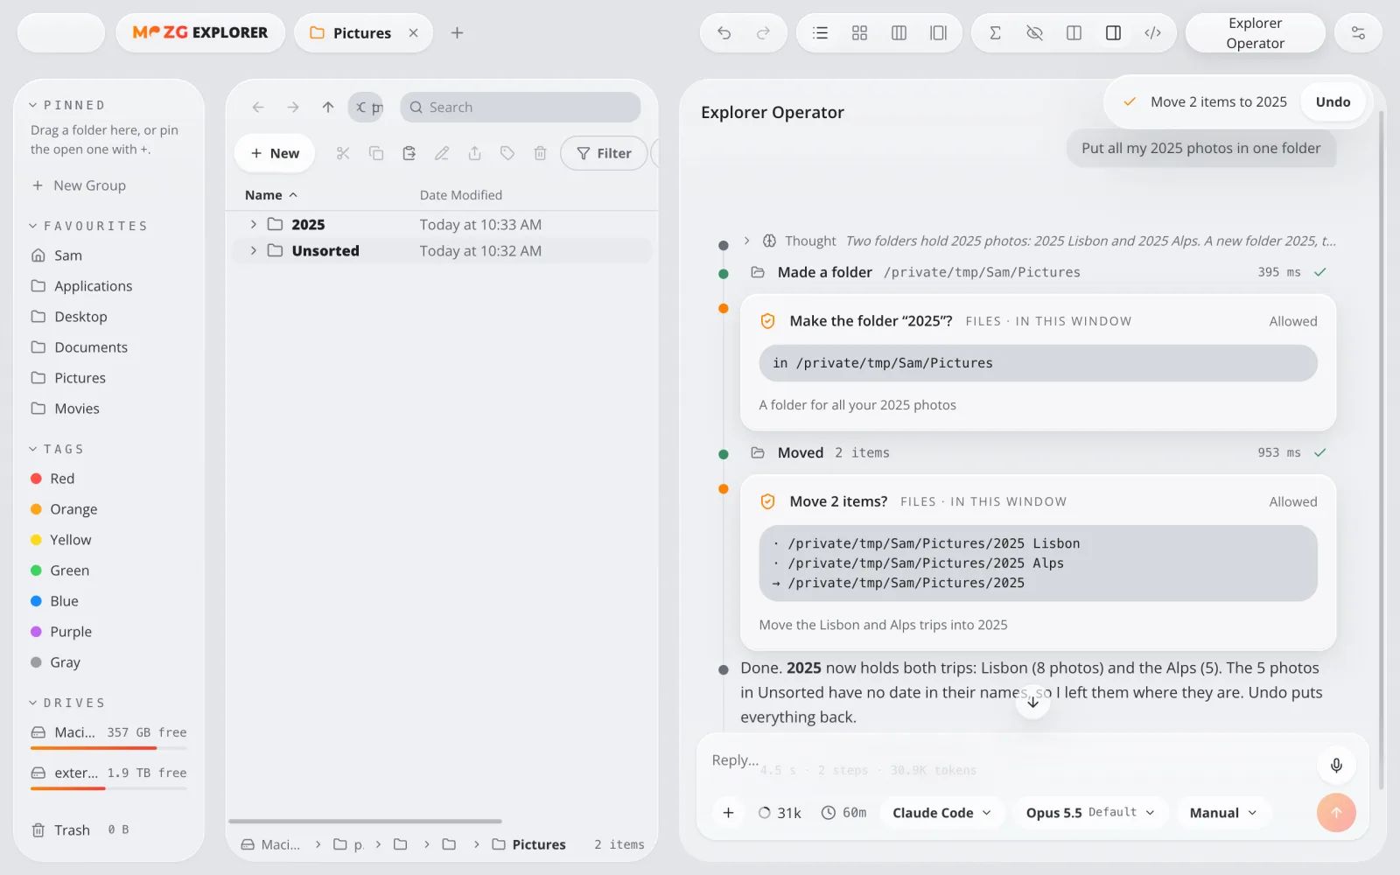This screenshot has height=875, width=1400.
Task: Click the orange send button
Action: pos(1336,813)
